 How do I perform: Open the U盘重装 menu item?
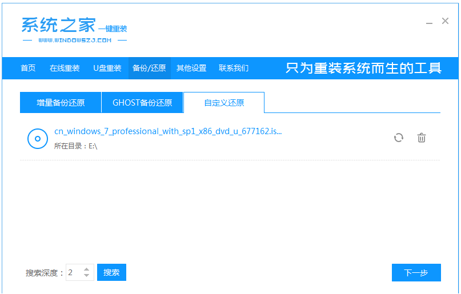(x=107, y=68)
